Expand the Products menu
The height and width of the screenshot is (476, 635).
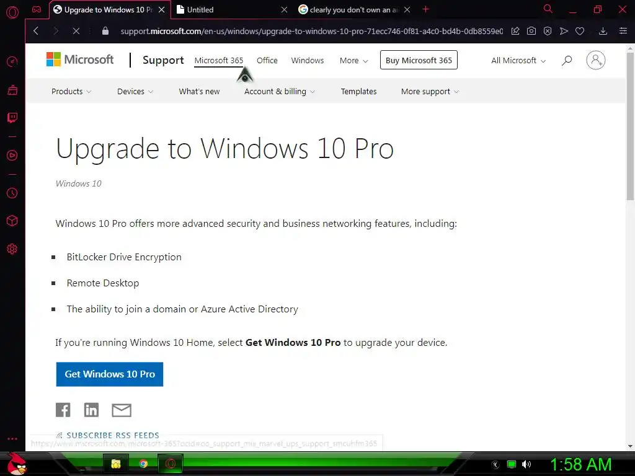click(71, 92)
